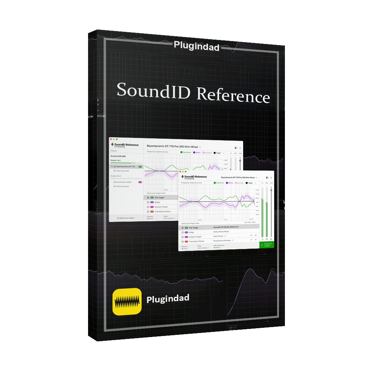Click SoundID Reference logo in front window
Image resolution: width=370 pixels, height=370 pixels.
[194, 177]
